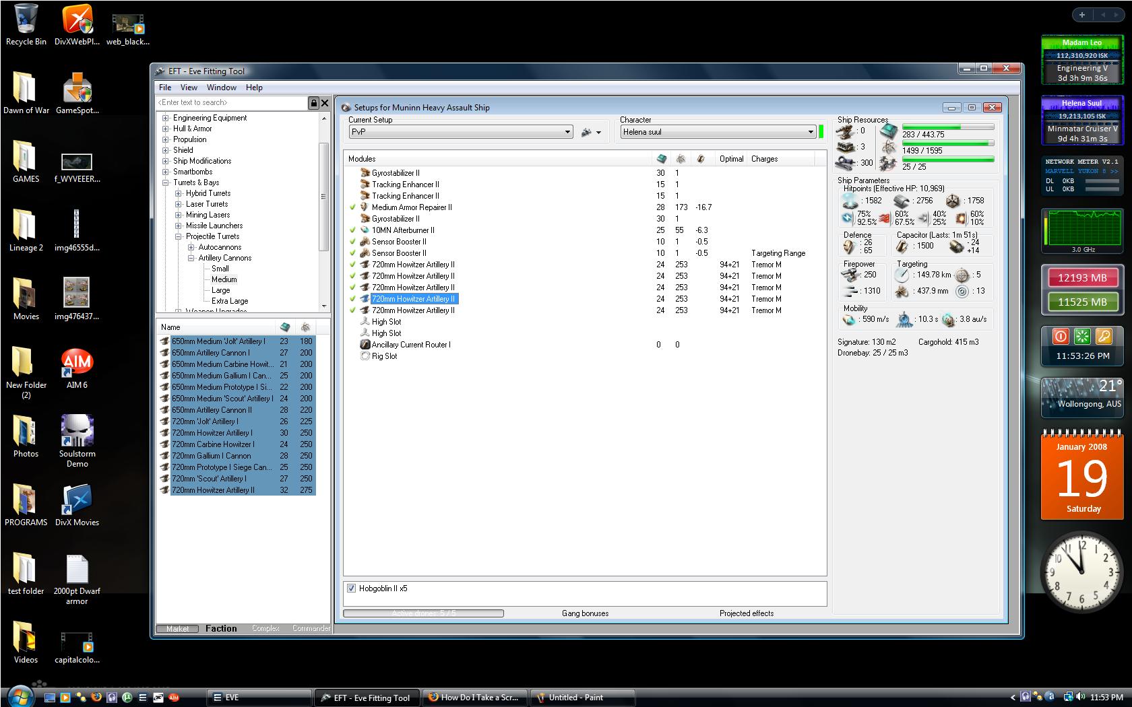
Task: Click the capacitor column icon in the Modules header
Action: 701,159
